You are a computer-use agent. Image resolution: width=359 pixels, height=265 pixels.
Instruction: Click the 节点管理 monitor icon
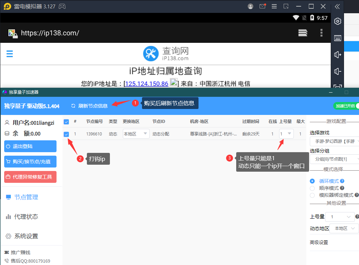[8, 197]
